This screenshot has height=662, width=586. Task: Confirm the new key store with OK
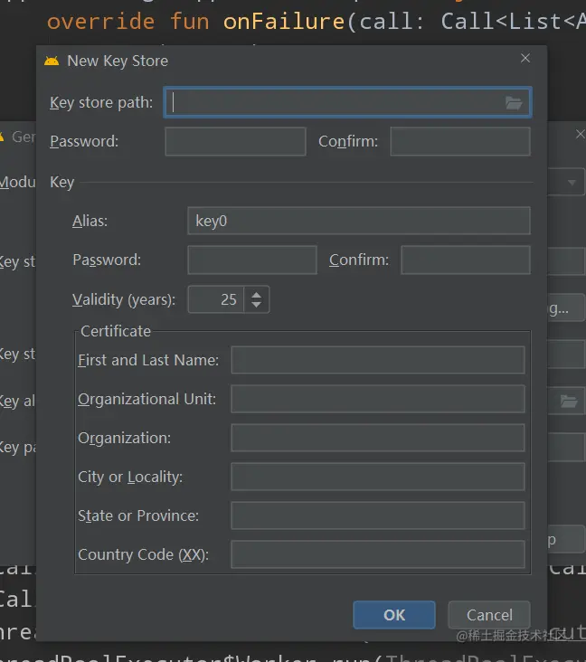point(394,615)
